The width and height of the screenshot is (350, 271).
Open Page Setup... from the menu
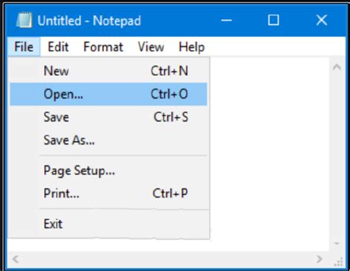pos(109,171)
